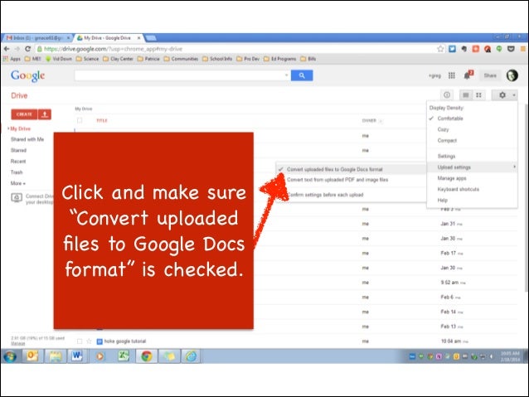This screenshot has height=397, width=529.
Task: Click the dropdown arrow next to the gear
Action: coord(513,95)
